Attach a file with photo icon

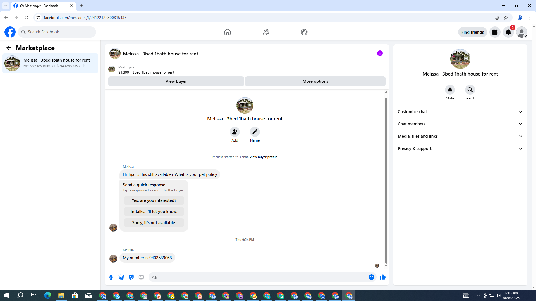click(x=121, y=277)
